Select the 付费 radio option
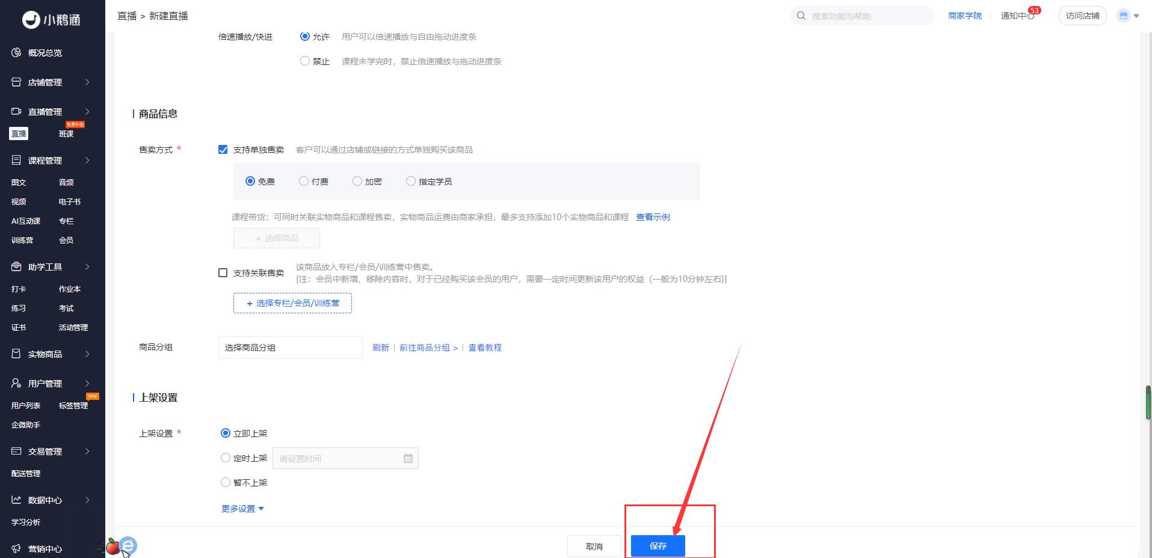The width and height of the screenshot is (1152, 558). [x=304, y=182]
